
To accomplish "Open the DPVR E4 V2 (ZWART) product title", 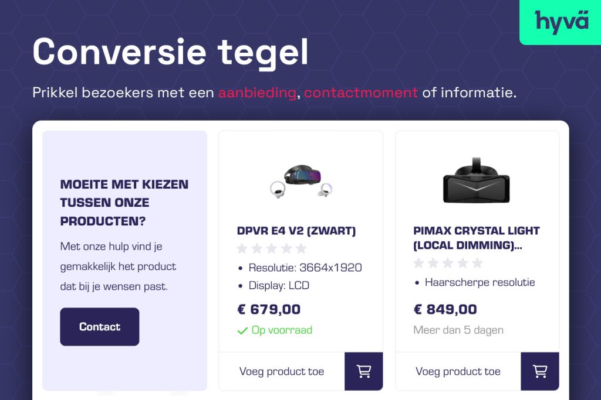I will [x=296, y=231].
